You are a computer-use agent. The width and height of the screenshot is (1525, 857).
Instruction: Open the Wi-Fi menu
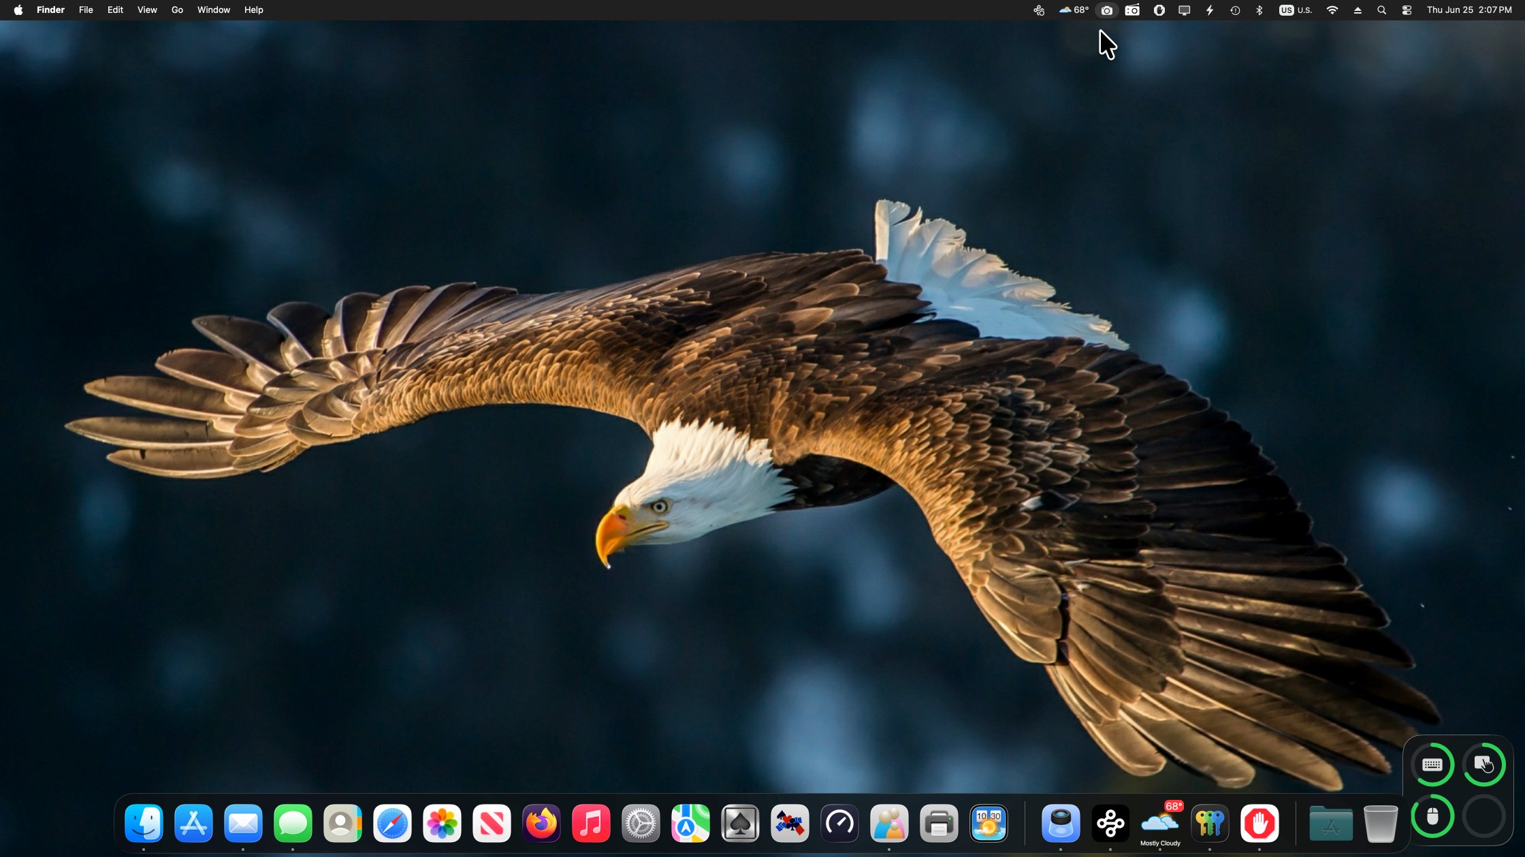click(1332, 10)
